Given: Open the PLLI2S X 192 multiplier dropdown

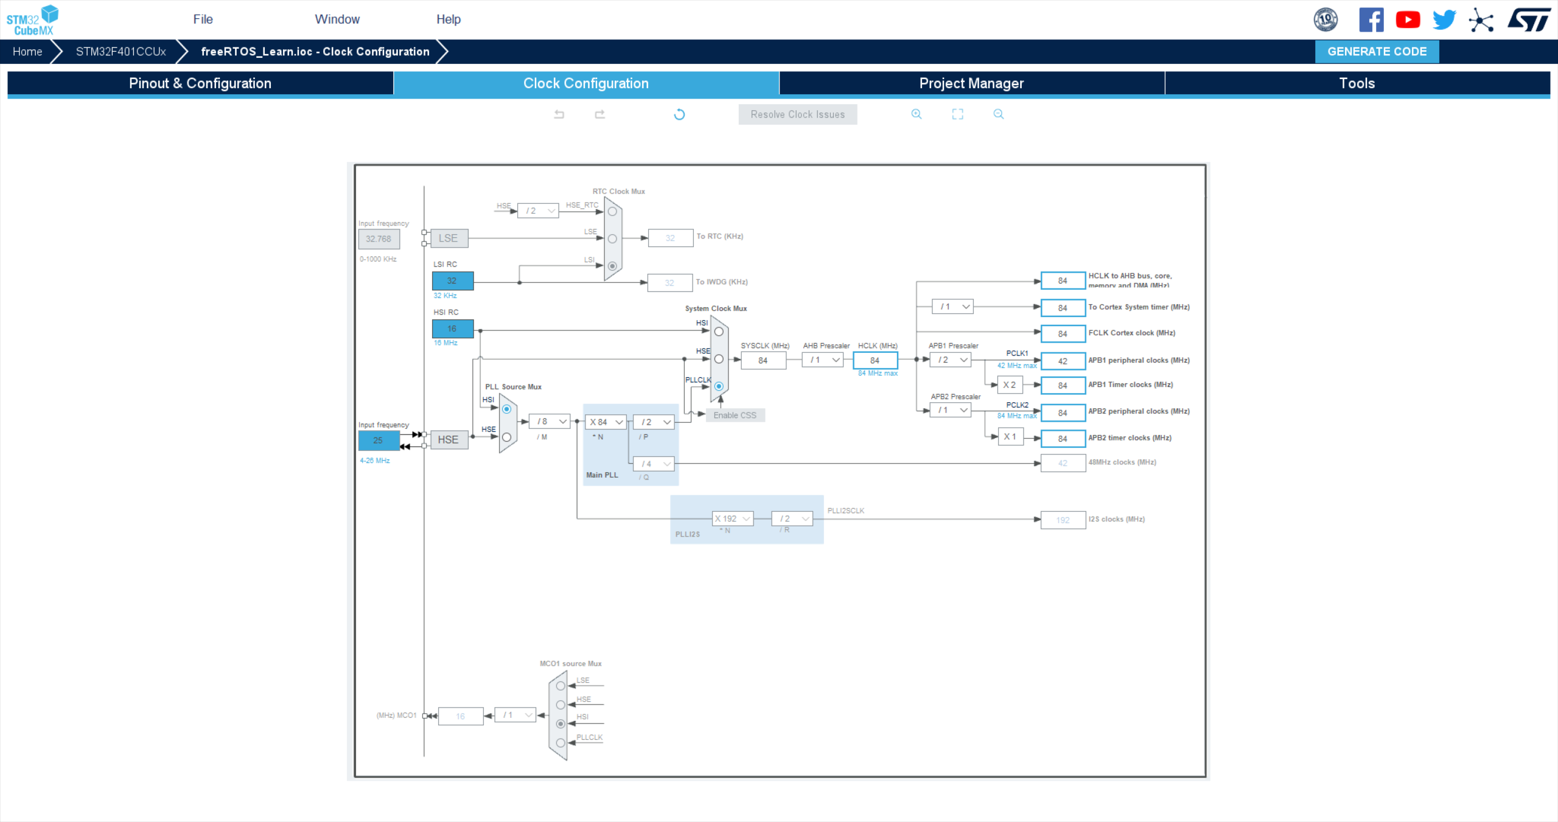Looking at the screenshot, I should click(x=733, y=519).
